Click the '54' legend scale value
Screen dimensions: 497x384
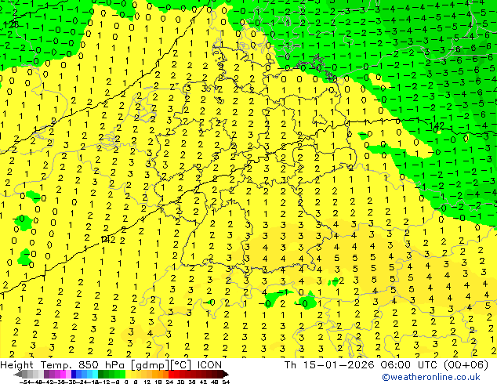pos(226,382)
